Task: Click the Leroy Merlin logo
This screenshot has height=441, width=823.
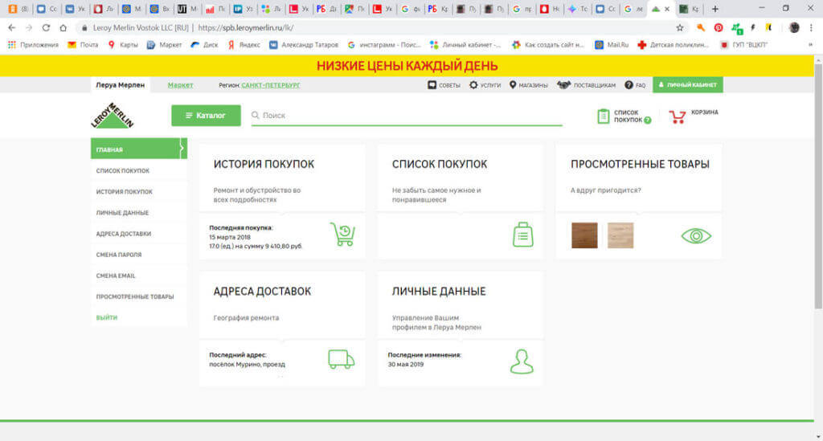Action: tap(113, 115)
